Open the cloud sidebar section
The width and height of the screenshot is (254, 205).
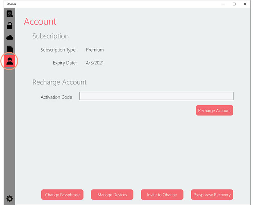[9, 37]
